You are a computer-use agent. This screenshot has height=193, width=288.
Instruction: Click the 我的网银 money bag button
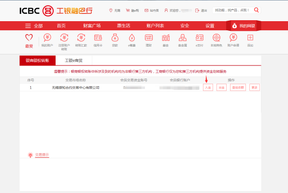pos(244,26)
